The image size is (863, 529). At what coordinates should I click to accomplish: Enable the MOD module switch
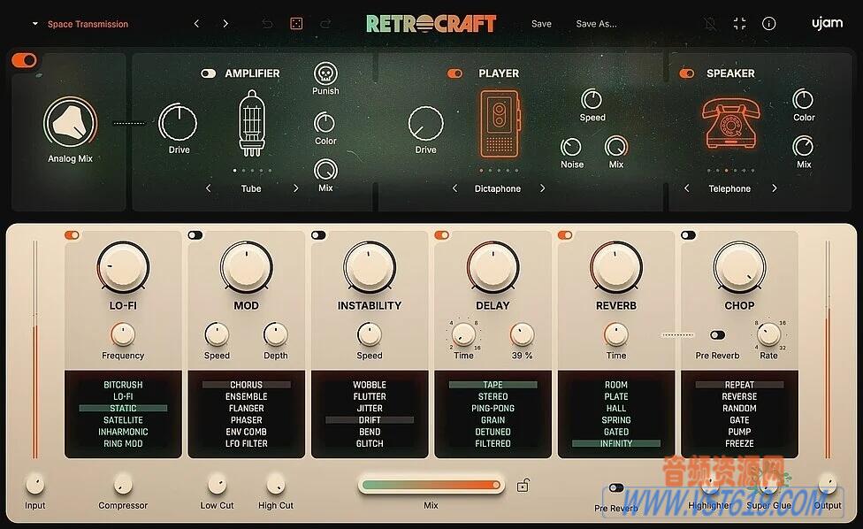(x=195, y=235)
